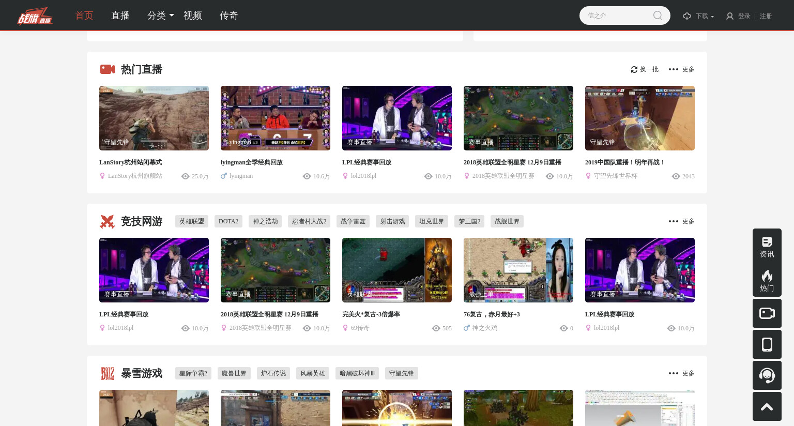
Task: Select the 暗黑破坏神Ⅲ game tag
Action: pos(357,373)
